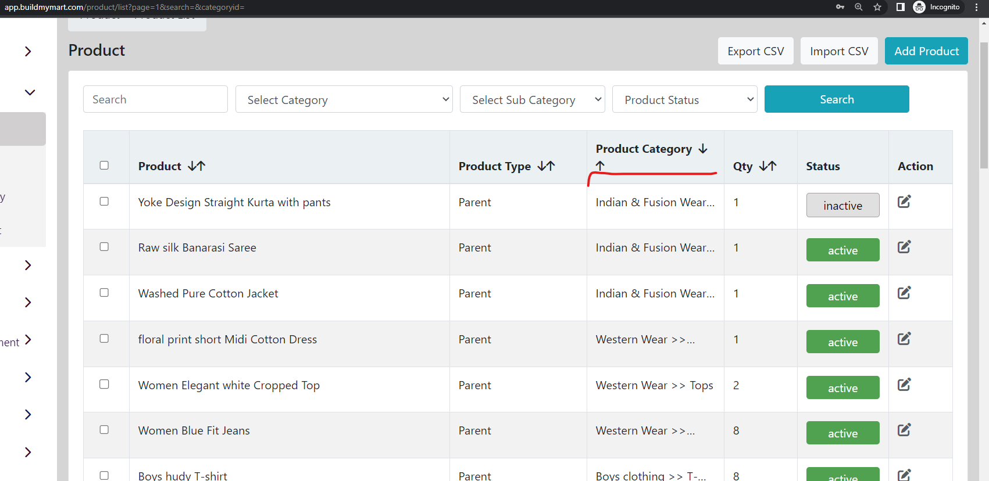Focus the Search text input field
This screenshot has height=481, width=989.
[155, 99]
